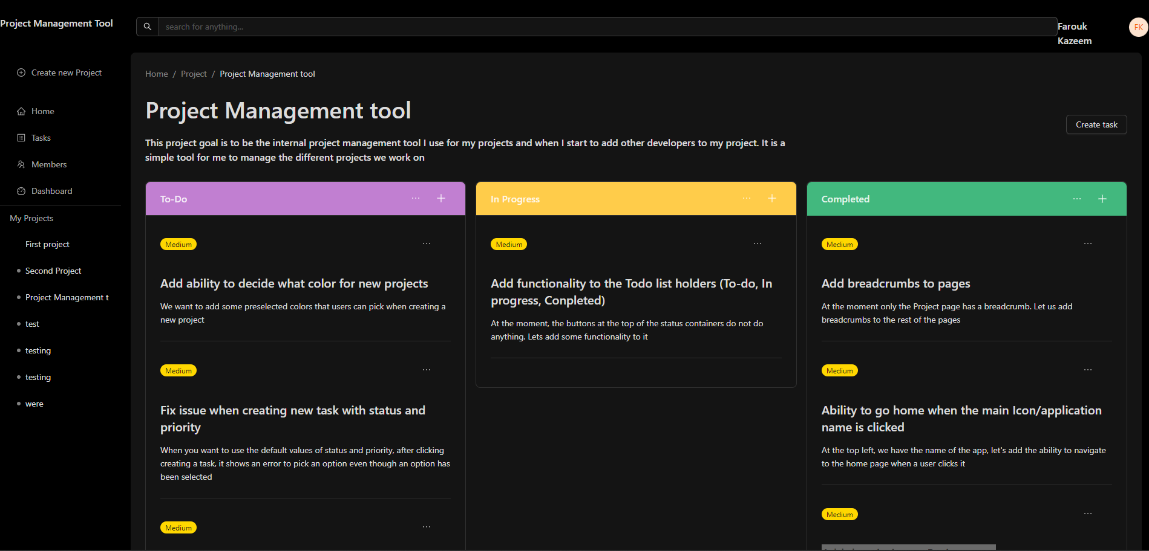Click the Home house icon in sidebar
Image resolution: width=1149 pixels, height=551 pixels.
[21, 111]
